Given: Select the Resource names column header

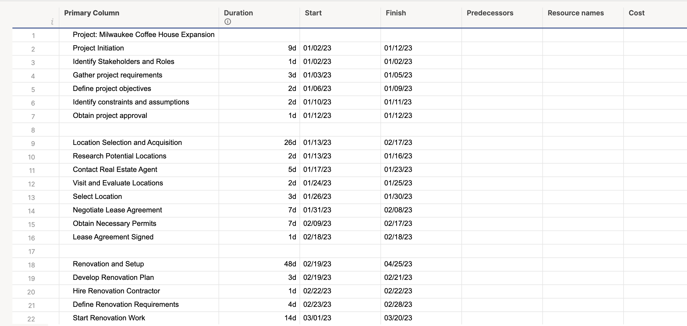Looking at the screenshot, I should (576, 13).
